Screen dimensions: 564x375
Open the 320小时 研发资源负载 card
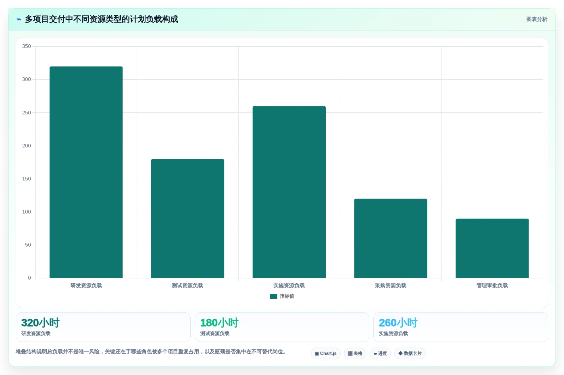103,327
